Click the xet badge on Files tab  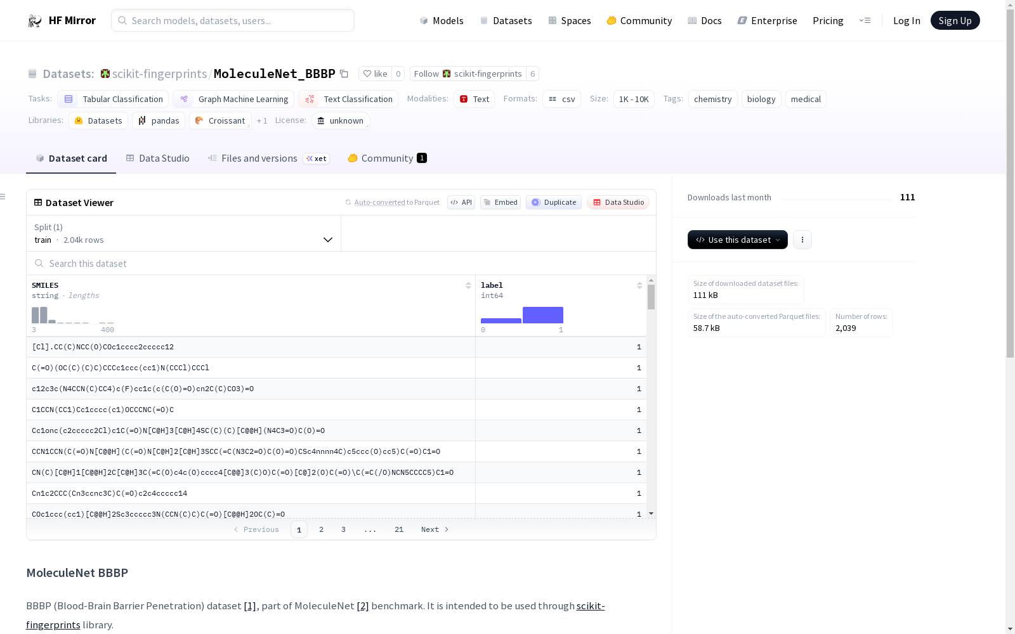(317, 158)
